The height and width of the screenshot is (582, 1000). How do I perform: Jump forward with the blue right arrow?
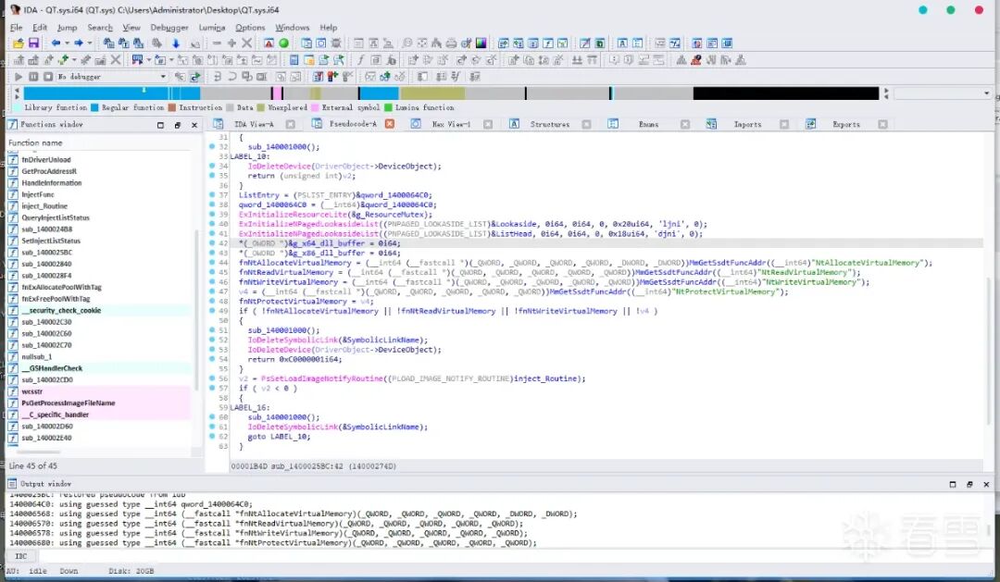[79, 43]
